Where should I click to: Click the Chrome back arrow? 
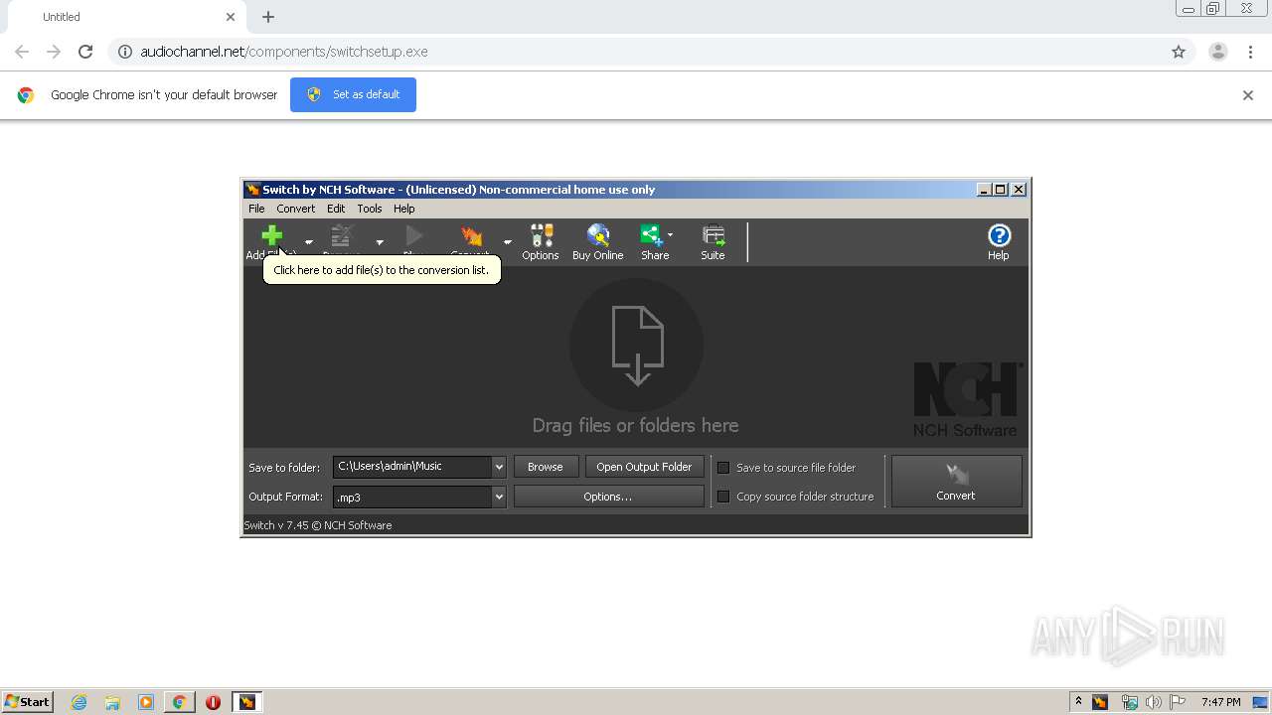click(x=22, y=52)
